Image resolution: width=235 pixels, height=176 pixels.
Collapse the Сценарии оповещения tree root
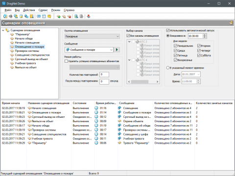coord(3,30)
